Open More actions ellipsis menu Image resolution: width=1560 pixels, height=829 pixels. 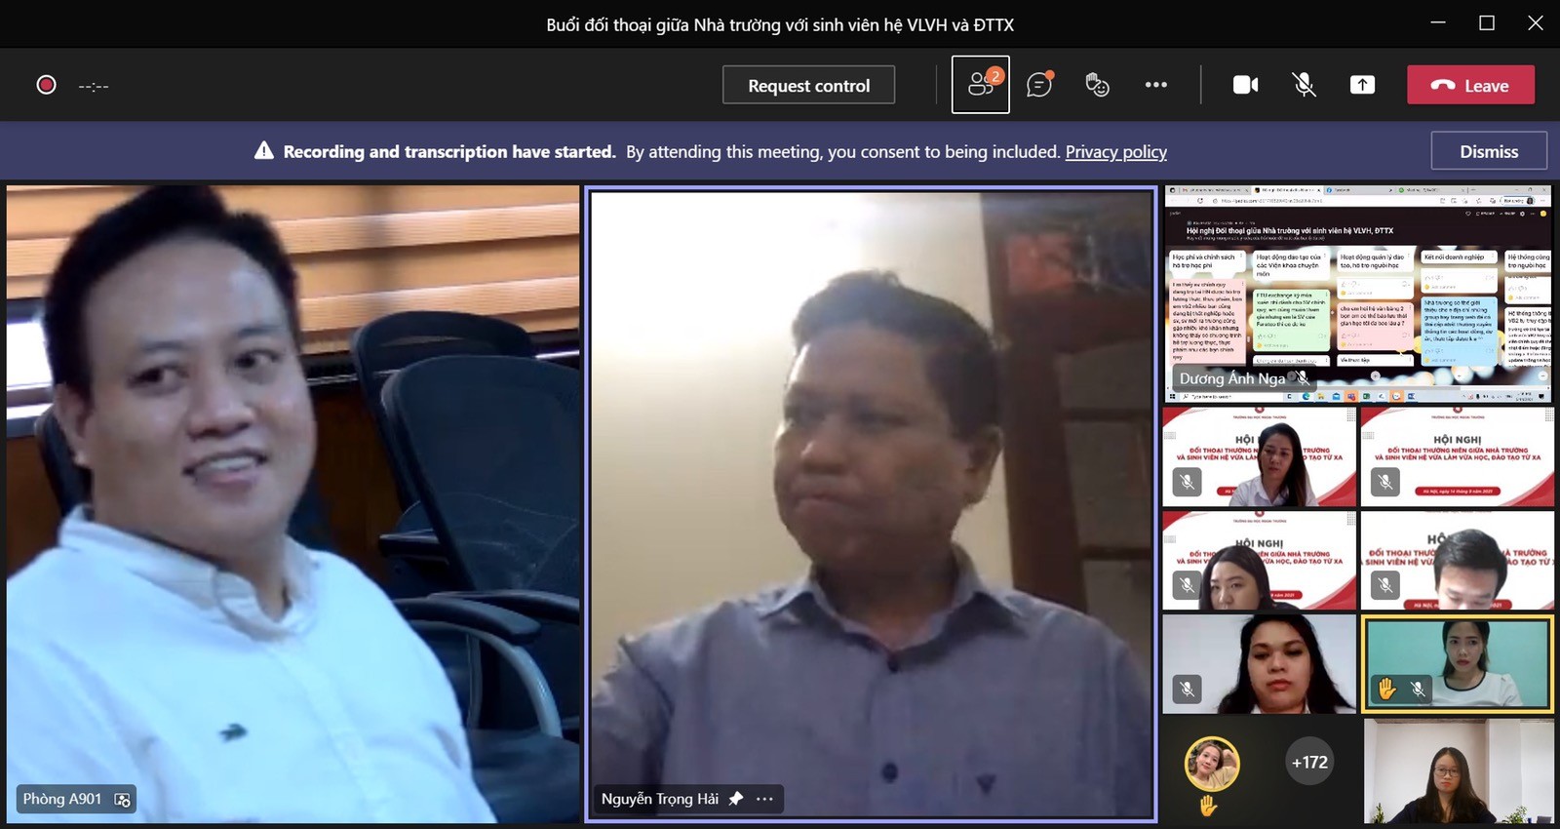[x=1156, y=85]
